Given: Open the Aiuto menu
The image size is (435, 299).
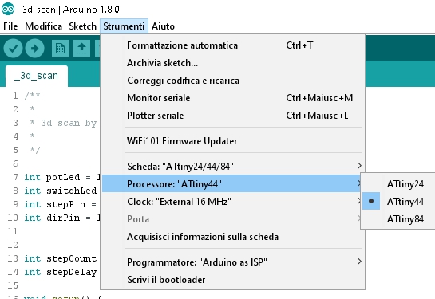Looking at the screenshot, I should 163,26.
